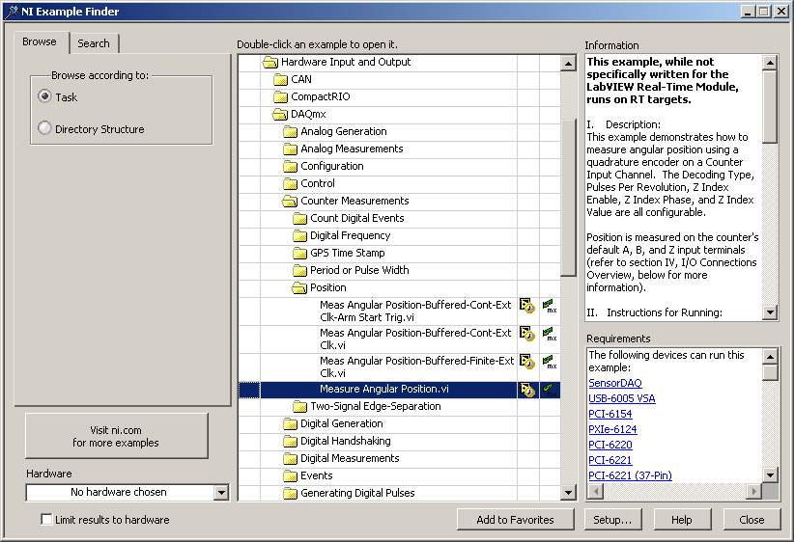This screenshot has height=542, width=794.
Task: Select the Directory Structure radio button
Action: (x=44, y=128)
